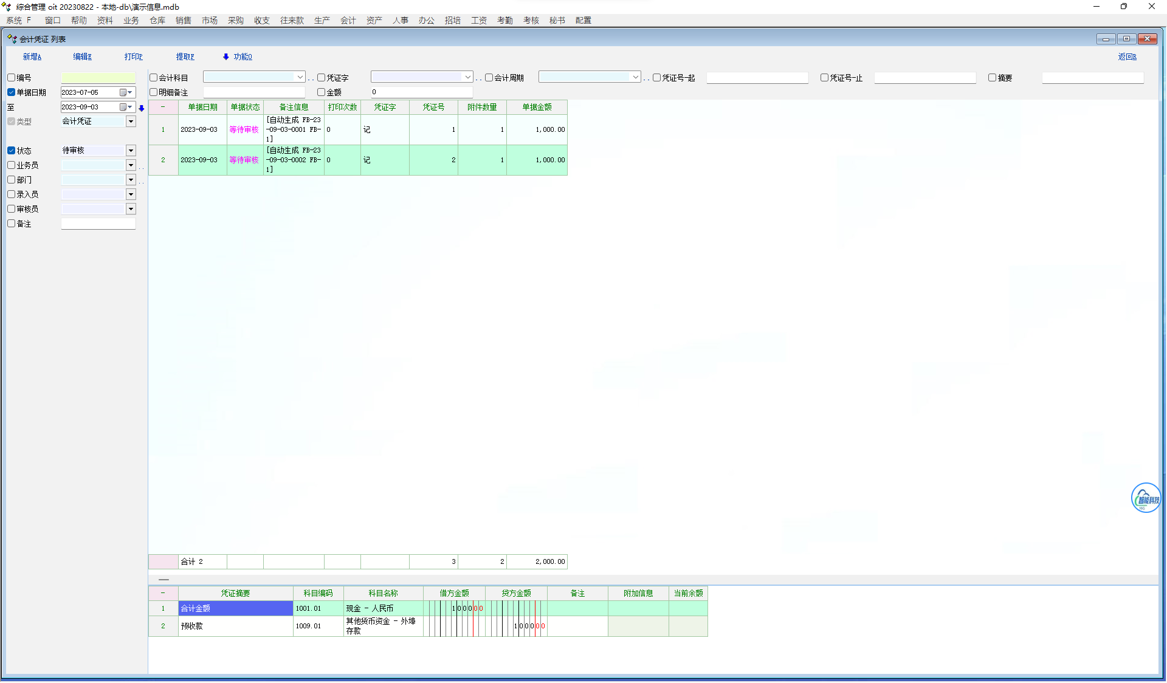Click the minus icon in detail grid header

(163, 593)
